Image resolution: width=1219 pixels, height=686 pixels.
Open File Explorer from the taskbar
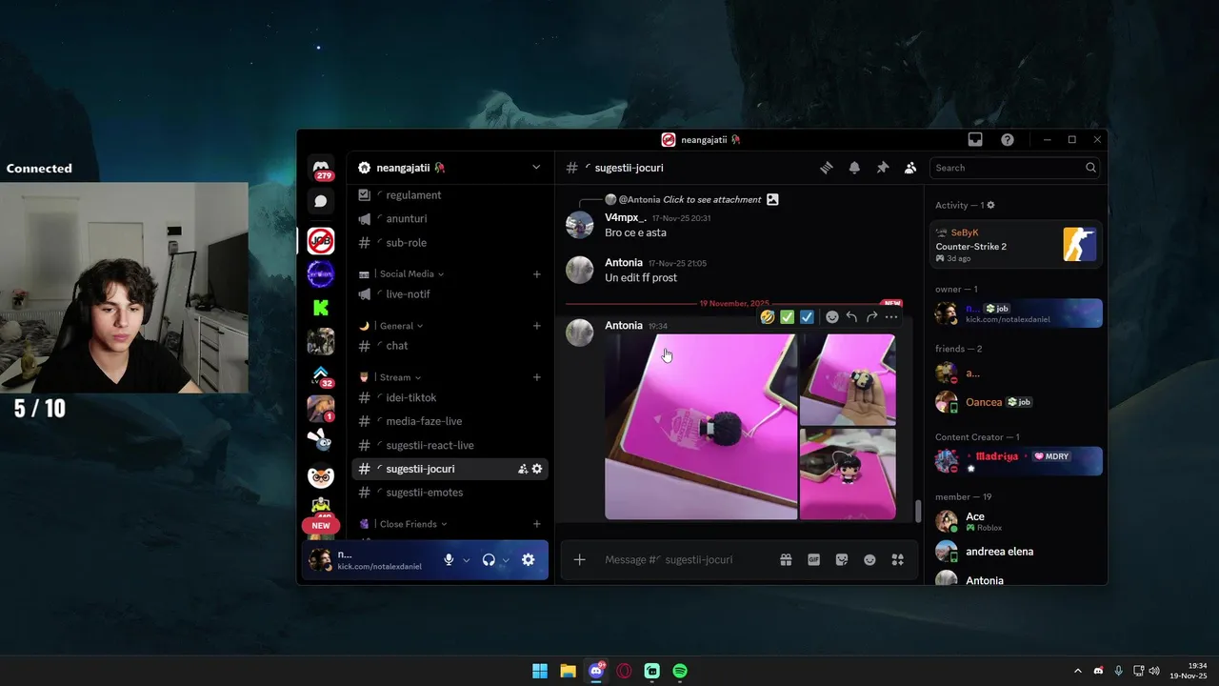pos(568,671)
